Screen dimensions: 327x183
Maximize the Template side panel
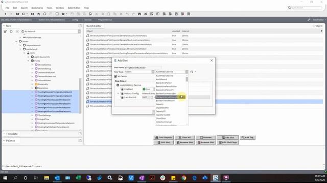pyautogui.click(x=80, y=134)
